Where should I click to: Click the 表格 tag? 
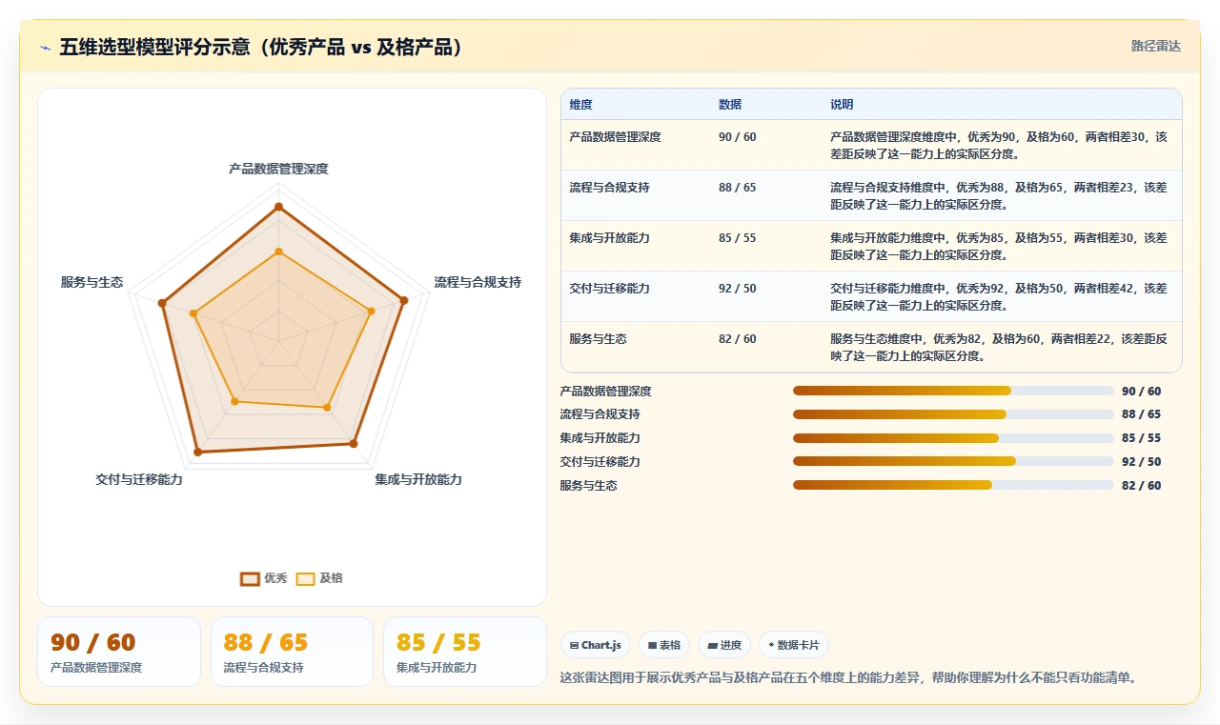pos(663,645)
